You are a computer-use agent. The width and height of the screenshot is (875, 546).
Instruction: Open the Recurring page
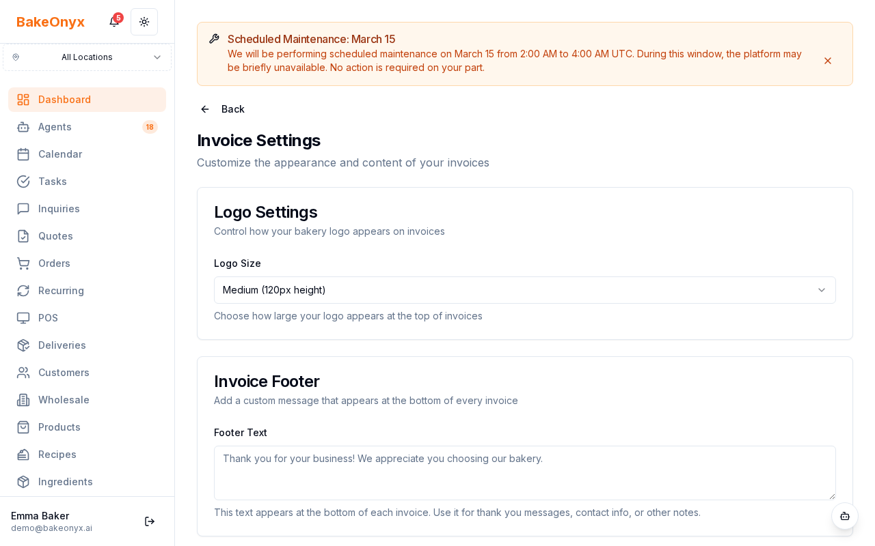(87, 291)
